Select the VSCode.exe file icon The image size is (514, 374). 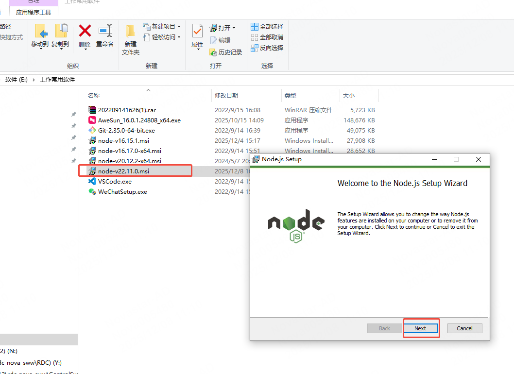92,181
